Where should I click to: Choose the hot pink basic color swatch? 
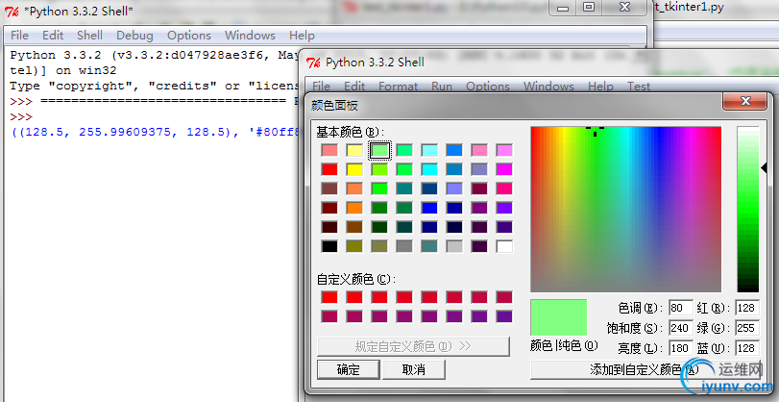[x=503, y=188]
